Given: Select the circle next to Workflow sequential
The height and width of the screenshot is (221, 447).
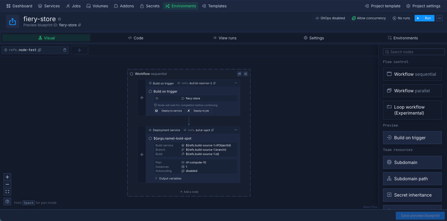Looking at the screenshot, I should (x=132, y=74).
